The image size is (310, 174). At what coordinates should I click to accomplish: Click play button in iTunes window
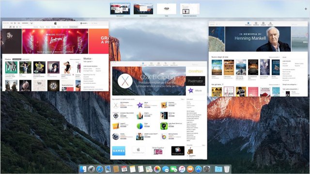[x=15, y=23]
